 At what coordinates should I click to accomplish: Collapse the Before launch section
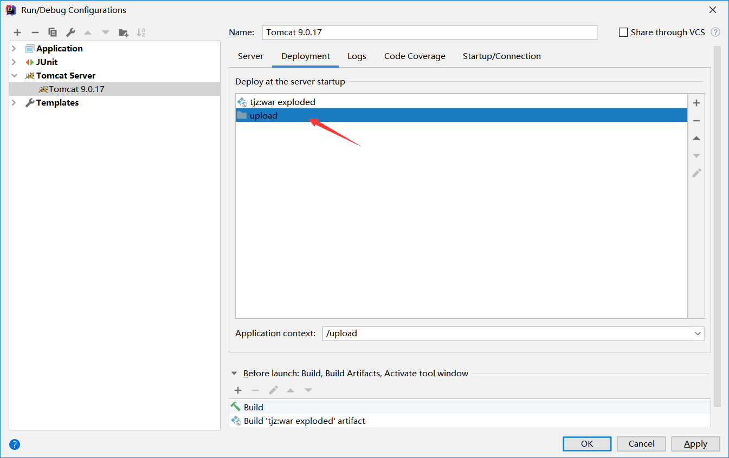pos(234,374)
